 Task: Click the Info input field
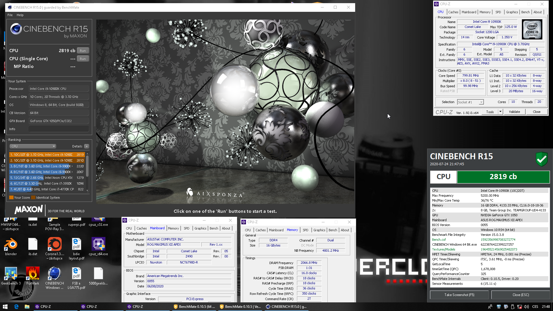tap(58, 129)
